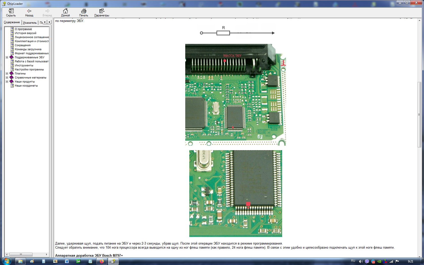The image size is (424, 265).
Task: Click the Домой (Home) icon
Action: [65, 11]
